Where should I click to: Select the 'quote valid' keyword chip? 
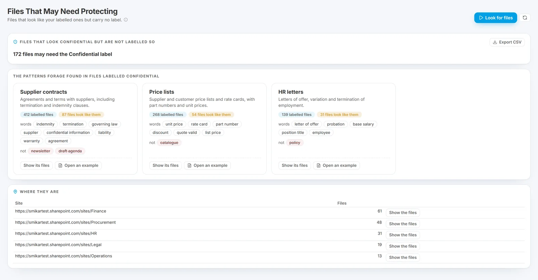tap(187, 133)
